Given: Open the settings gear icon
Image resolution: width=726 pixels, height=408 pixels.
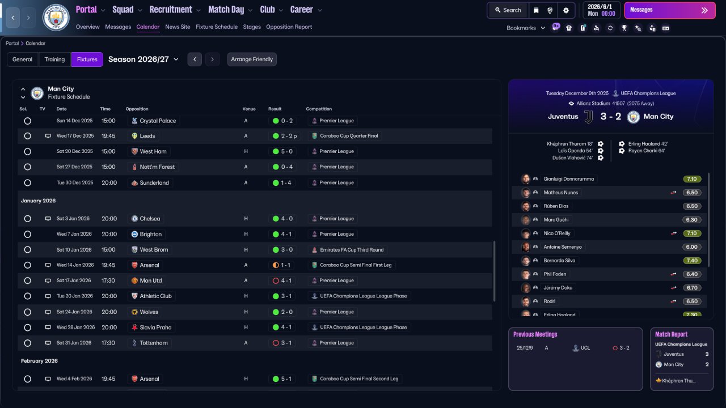Looking at the screenshot, I should tap(566, 10).
